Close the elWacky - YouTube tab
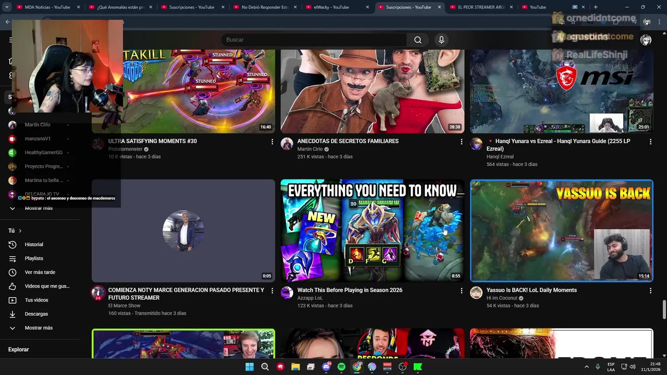Screen dimensions: 667x375 click(367, 7)
